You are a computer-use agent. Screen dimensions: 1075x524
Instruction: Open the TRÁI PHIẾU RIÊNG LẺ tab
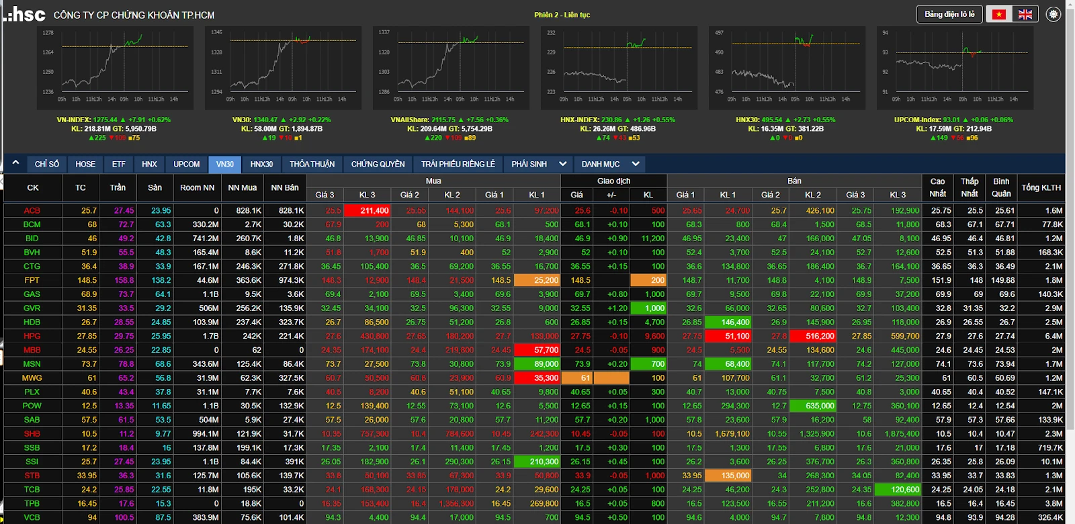pos(458,164)
